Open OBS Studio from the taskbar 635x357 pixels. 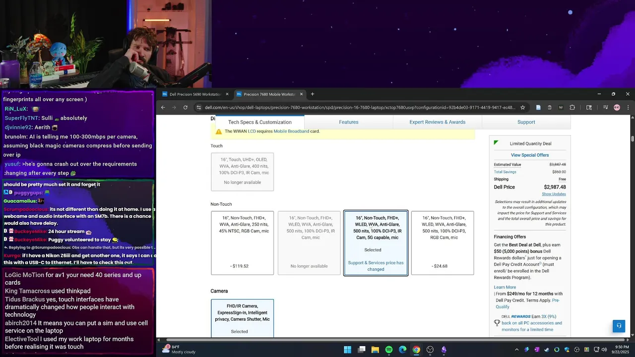pyautogui.click(x=430, y=350)
